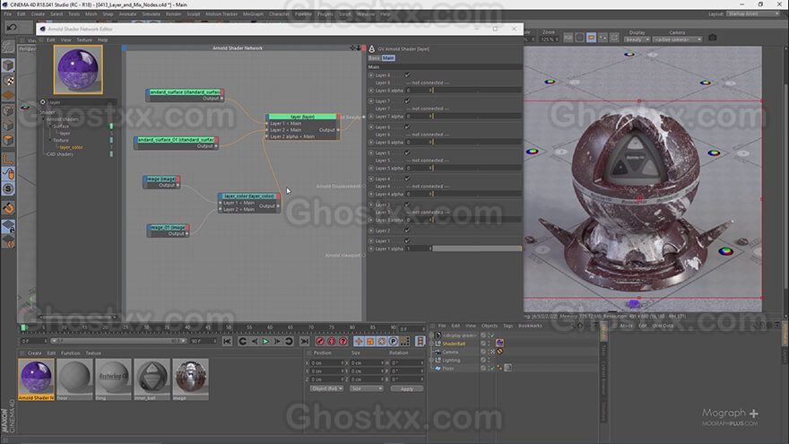Click the ShaderBall Arnold material tag icon
789x444 pixels.
(499, 343)
